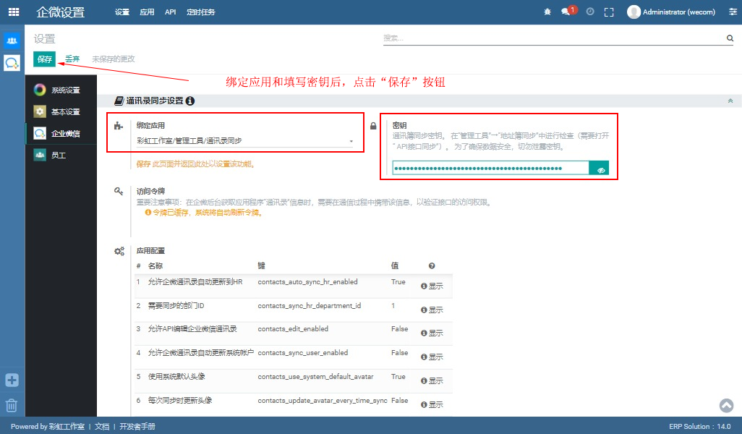Focus the 搜索 search field

tap(554, 38)
